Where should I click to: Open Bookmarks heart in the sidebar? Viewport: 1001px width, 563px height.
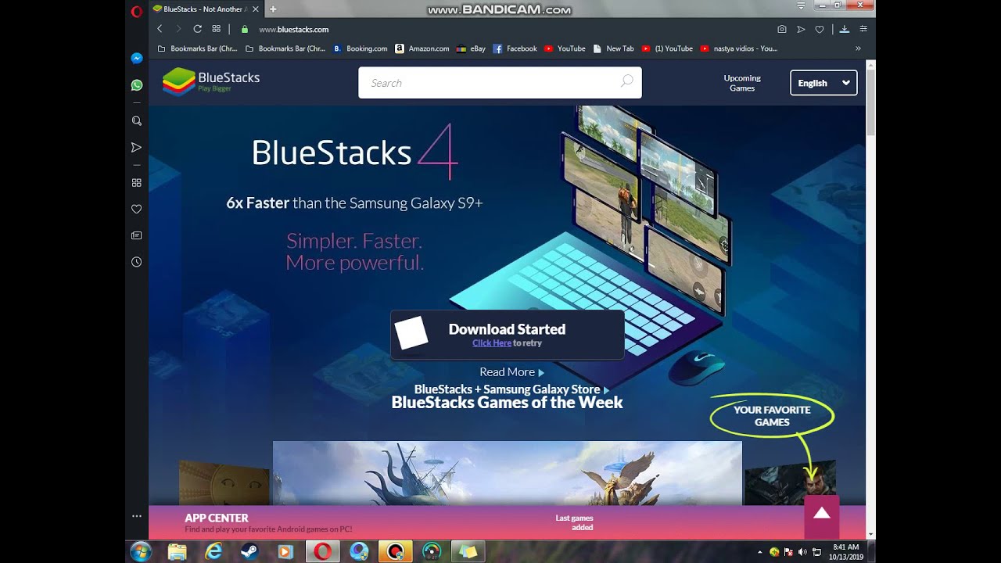pos(136,209)
